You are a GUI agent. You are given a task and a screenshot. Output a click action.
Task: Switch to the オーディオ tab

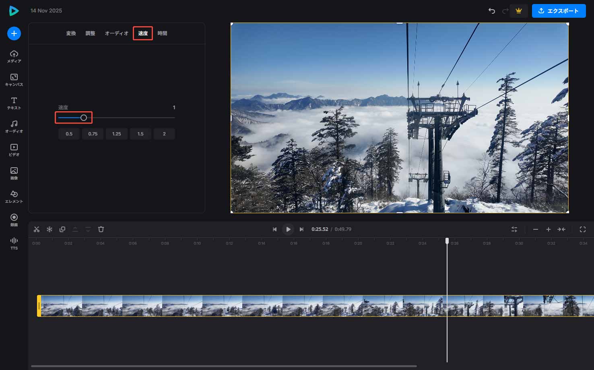tap(116, 33)
